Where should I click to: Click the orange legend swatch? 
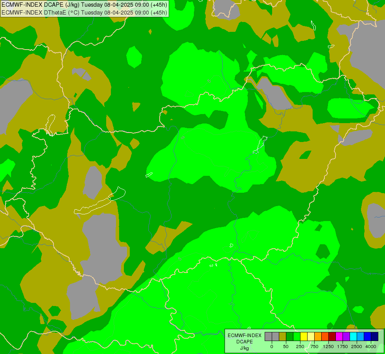point(318,337)
